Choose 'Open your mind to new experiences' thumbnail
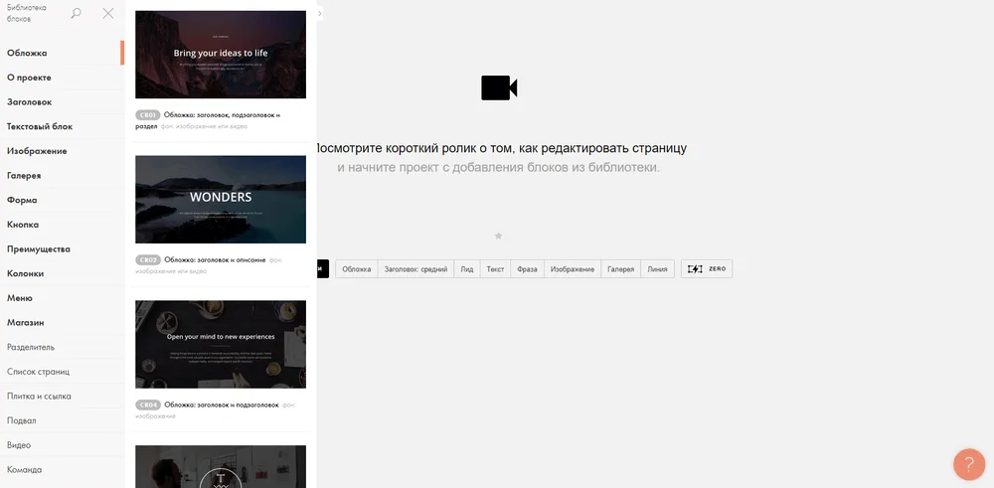Screen dimensions: 994x488 point(221,344)
